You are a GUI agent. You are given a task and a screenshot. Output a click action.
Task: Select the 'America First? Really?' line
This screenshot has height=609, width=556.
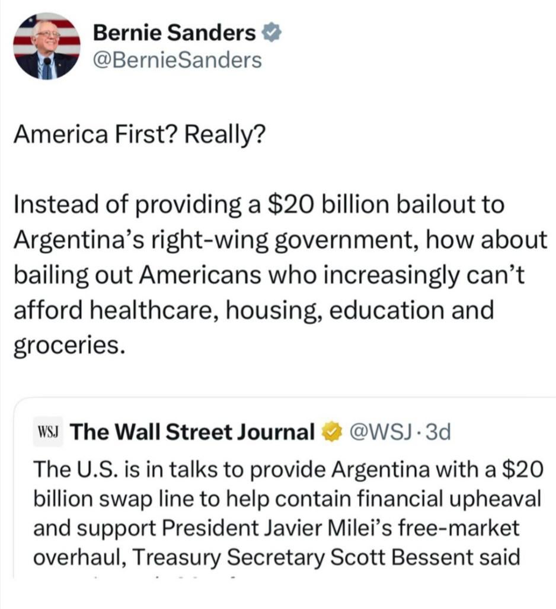pos(140,135)
